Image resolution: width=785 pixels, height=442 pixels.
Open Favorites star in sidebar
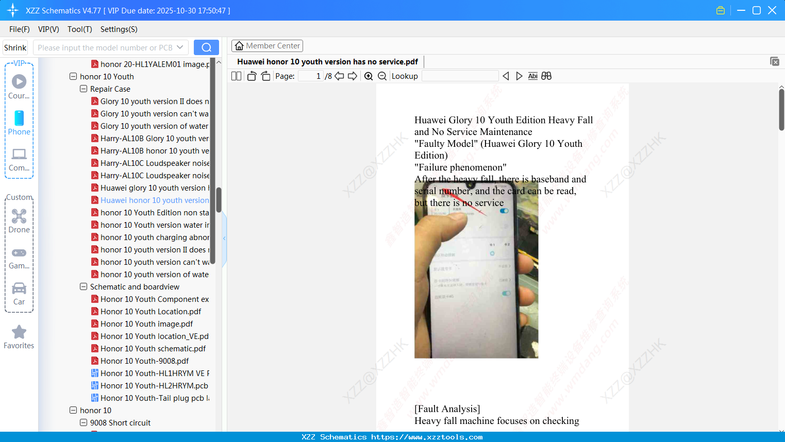(x=19, y=337)
